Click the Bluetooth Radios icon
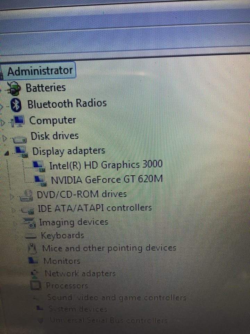Viewport: 250px width, 334px height. point(16,105)
